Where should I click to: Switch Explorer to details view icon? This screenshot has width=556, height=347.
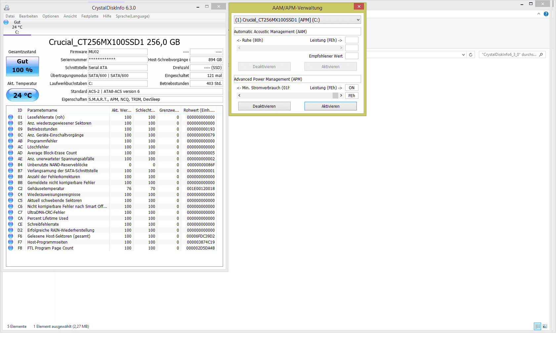(x=537, y=326)
